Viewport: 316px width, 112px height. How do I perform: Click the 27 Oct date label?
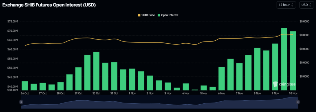[43, 93]
